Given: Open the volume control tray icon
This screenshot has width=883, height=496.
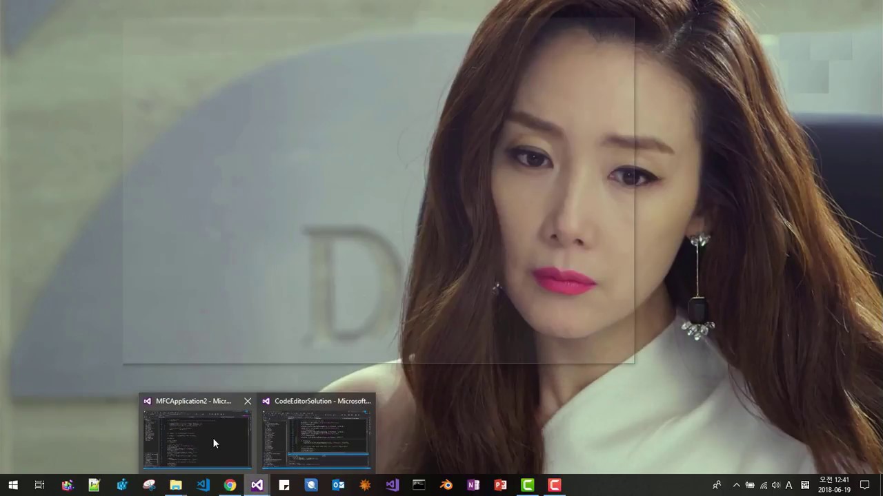Looking at the screenshot, I should (x=775, y=485).
